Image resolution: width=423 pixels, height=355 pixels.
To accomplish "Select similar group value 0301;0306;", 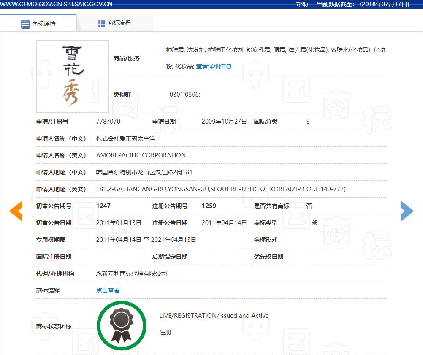I will (x=185, y=95).
